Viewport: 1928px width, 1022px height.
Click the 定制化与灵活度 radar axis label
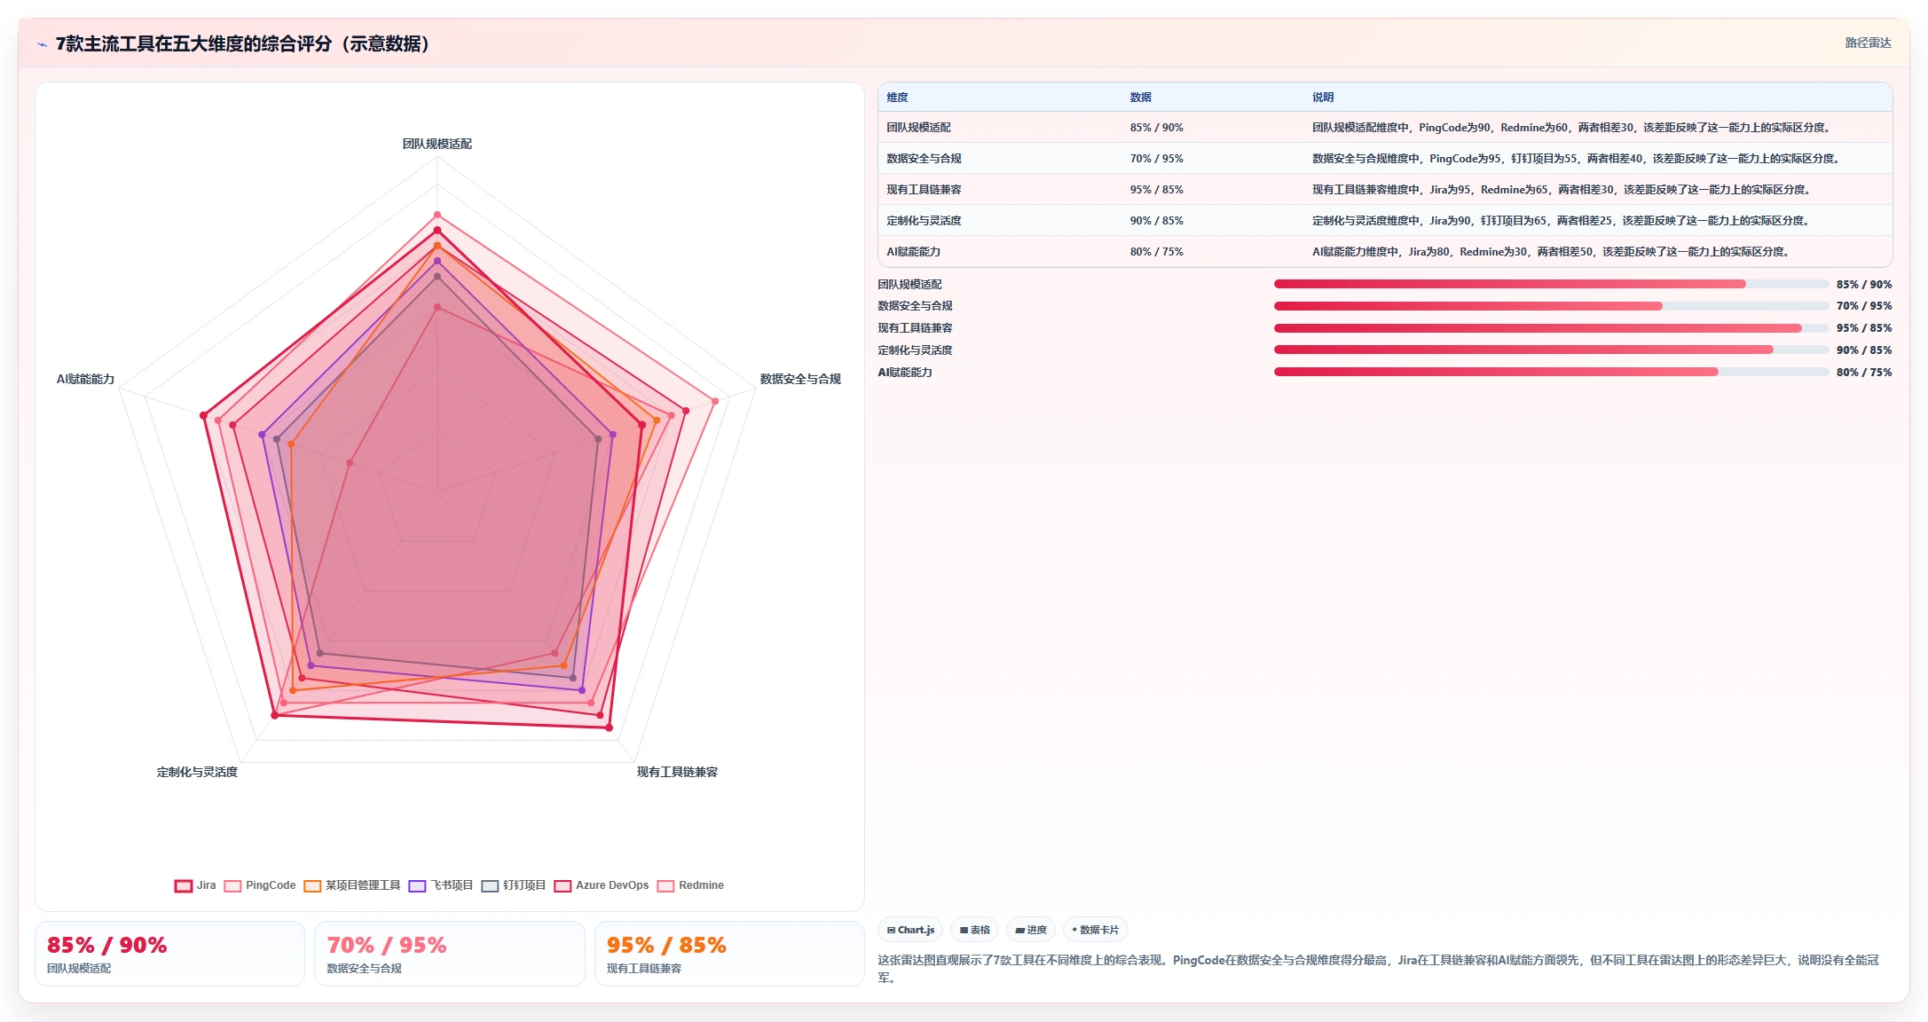(197, 772)
